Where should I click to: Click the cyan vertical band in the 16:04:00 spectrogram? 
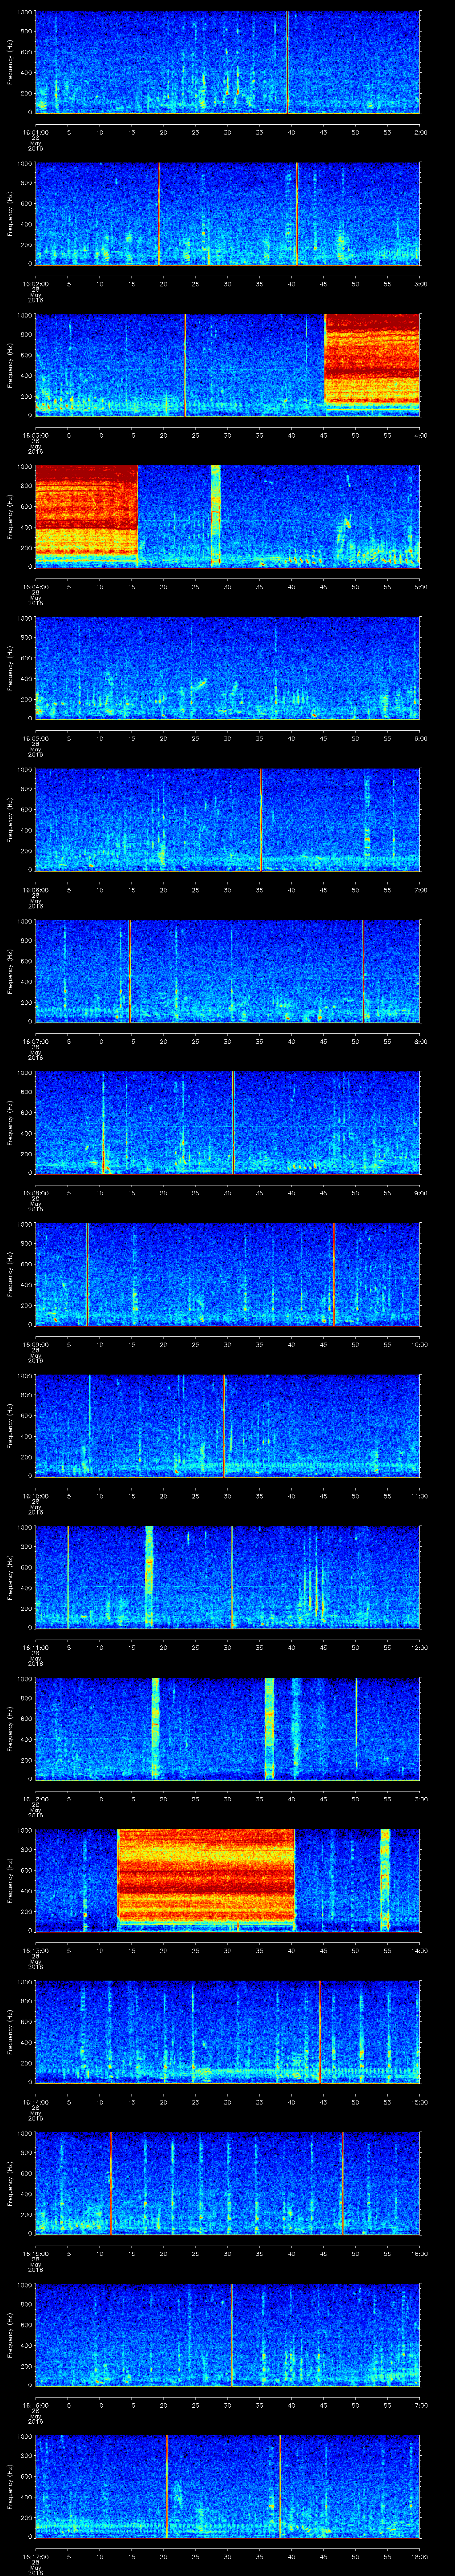click(x=215, y=515)
